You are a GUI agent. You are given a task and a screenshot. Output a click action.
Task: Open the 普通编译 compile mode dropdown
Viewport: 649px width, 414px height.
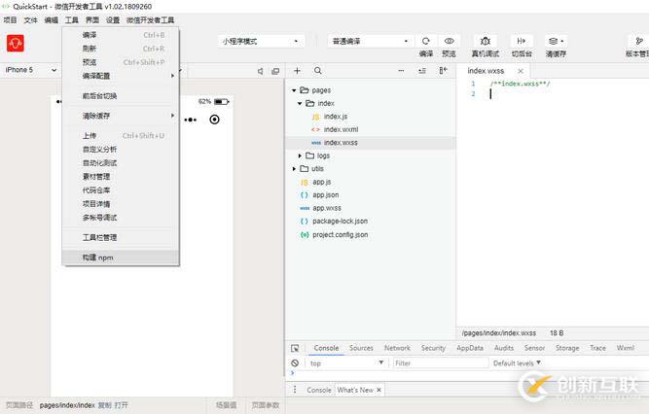pos(370,41)
